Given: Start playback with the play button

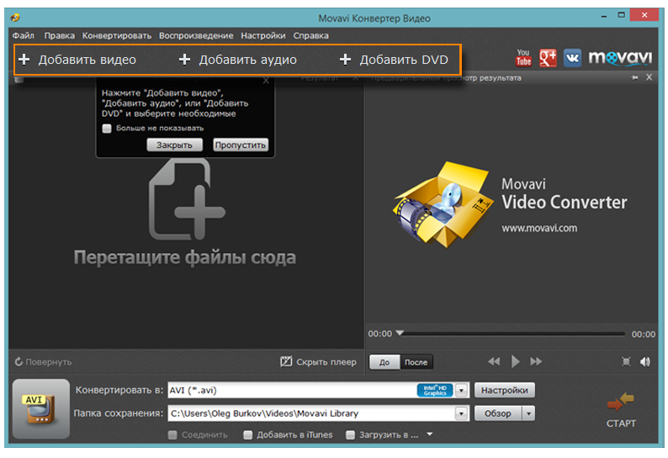Looking at the screenshot, I should pyautogui.click(x=515, y=361).
